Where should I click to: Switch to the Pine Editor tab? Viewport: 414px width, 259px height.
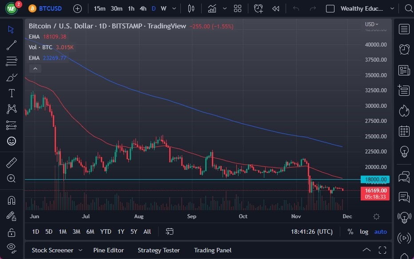click(108, 250)
